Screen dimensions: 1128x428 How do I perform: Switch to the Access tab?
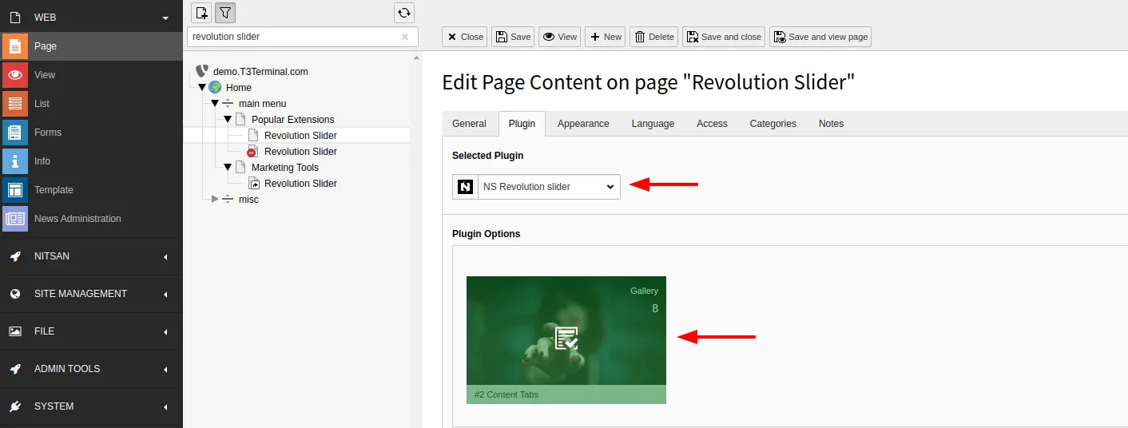tap(712, 124)
